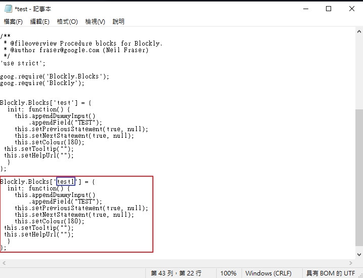Click the vertical scrollbar down arrow
The width and height of the screenshot is (363, 278).
point(359,255)
